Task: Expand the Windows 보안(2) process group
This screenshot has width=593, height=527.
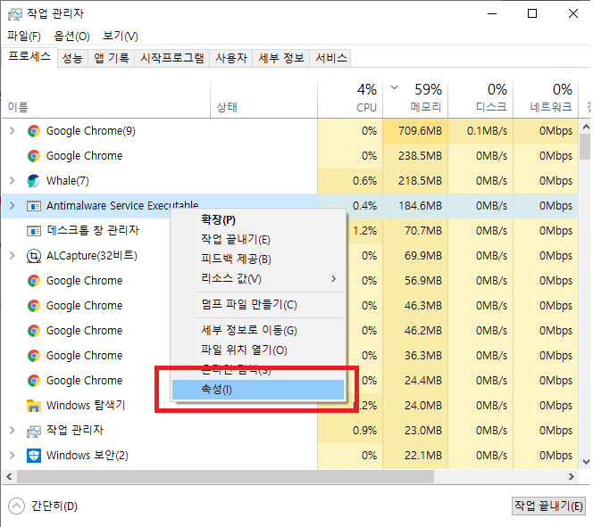Action: (x=13, y=455)
